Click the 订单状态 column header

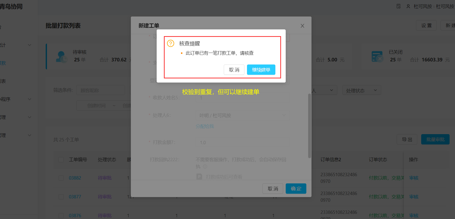tap(378, 159)
